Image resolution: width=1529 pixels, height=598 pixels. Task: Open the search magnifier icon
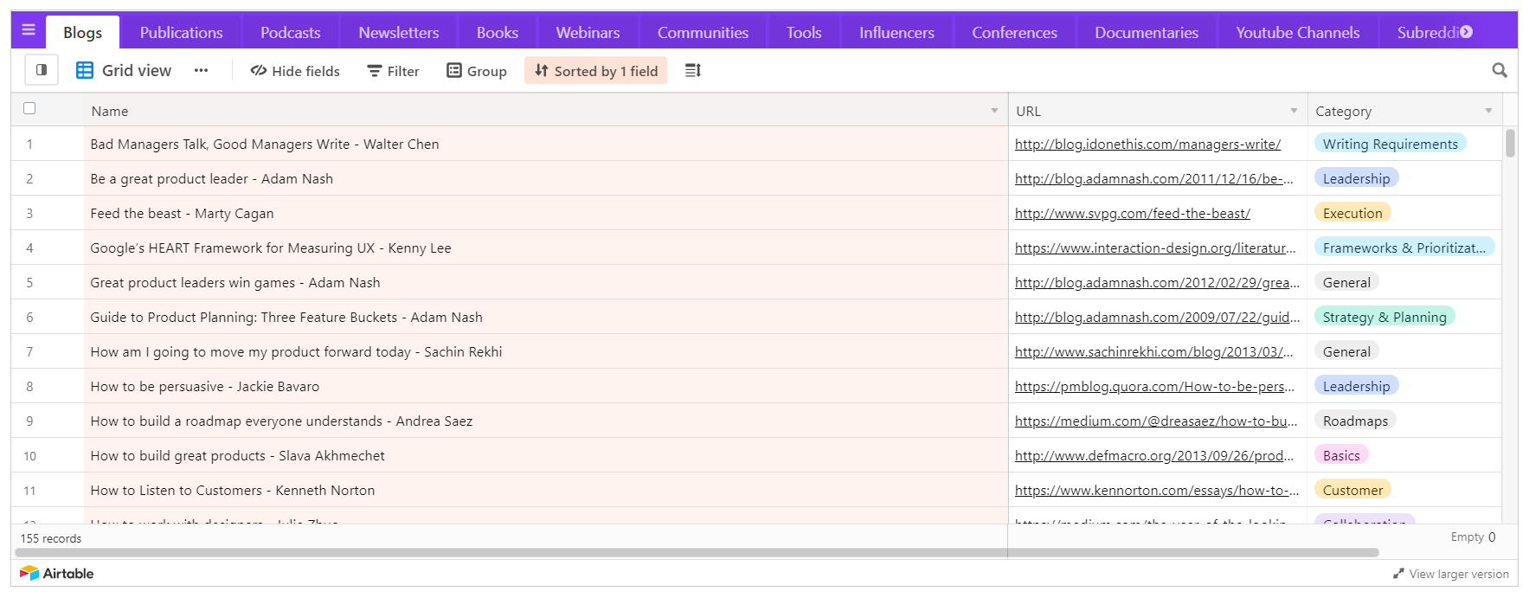click(1500, 70)
